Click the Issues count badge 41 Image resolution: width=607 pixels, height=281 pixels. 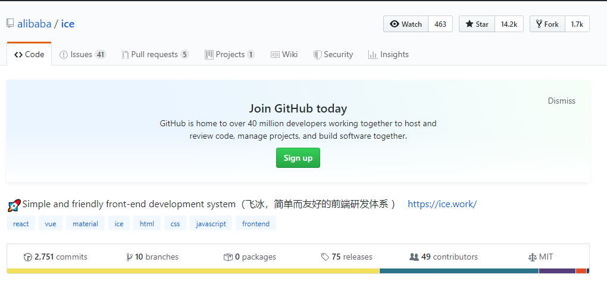101,55
